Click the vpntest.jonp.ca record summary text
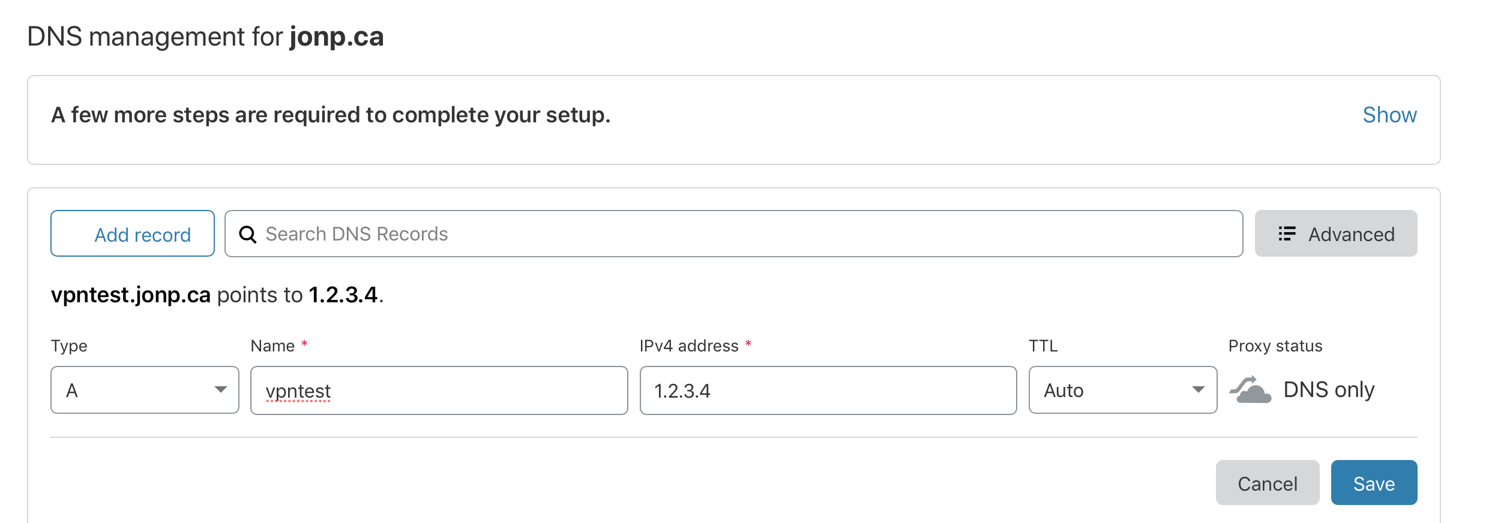Viewport: 1486px width, 523px height. click(x=131, y=295)
